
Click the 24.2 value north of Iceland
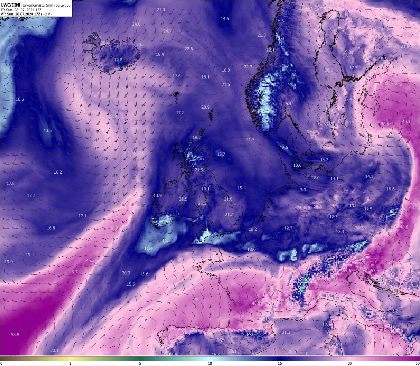tap(167, 31)
